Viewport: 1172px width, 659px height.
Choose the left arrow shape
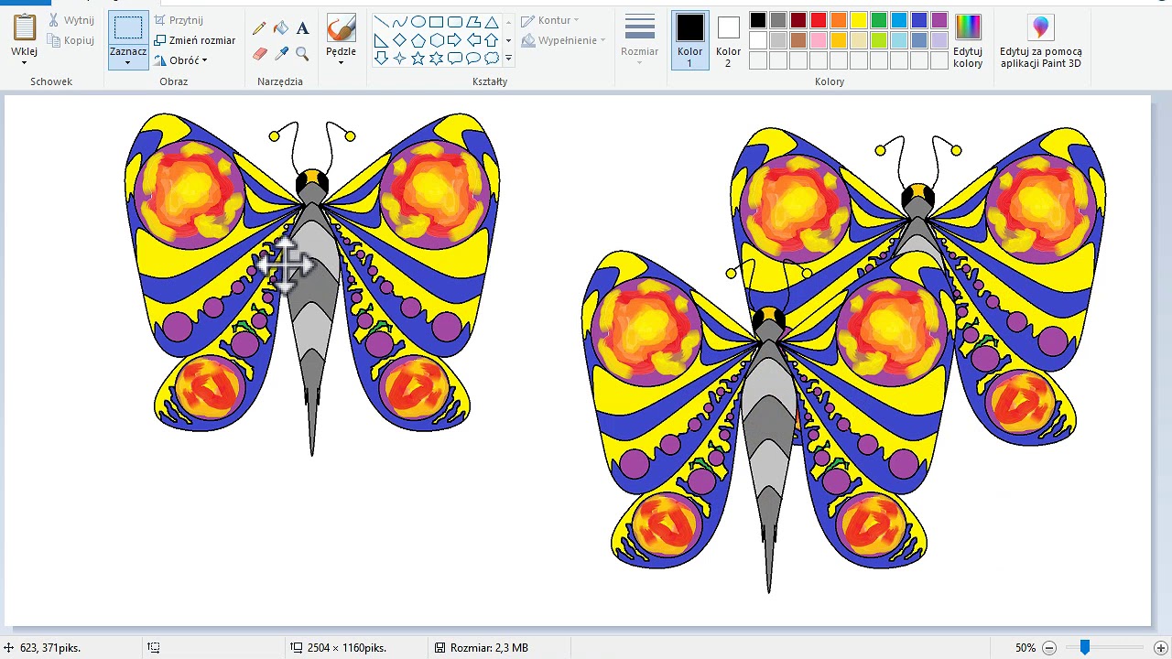(x=472, y=40)
